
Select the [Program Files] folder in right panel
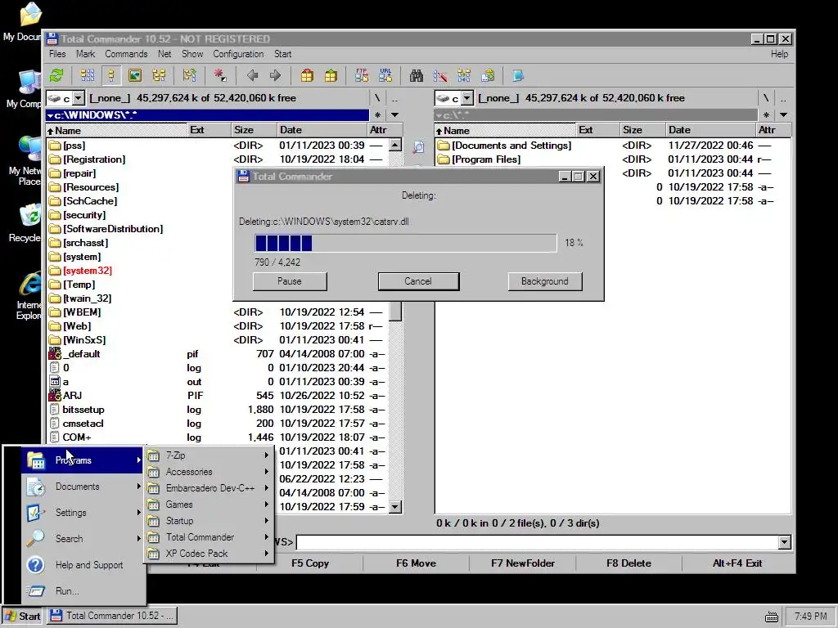click(x=486, y=159)
